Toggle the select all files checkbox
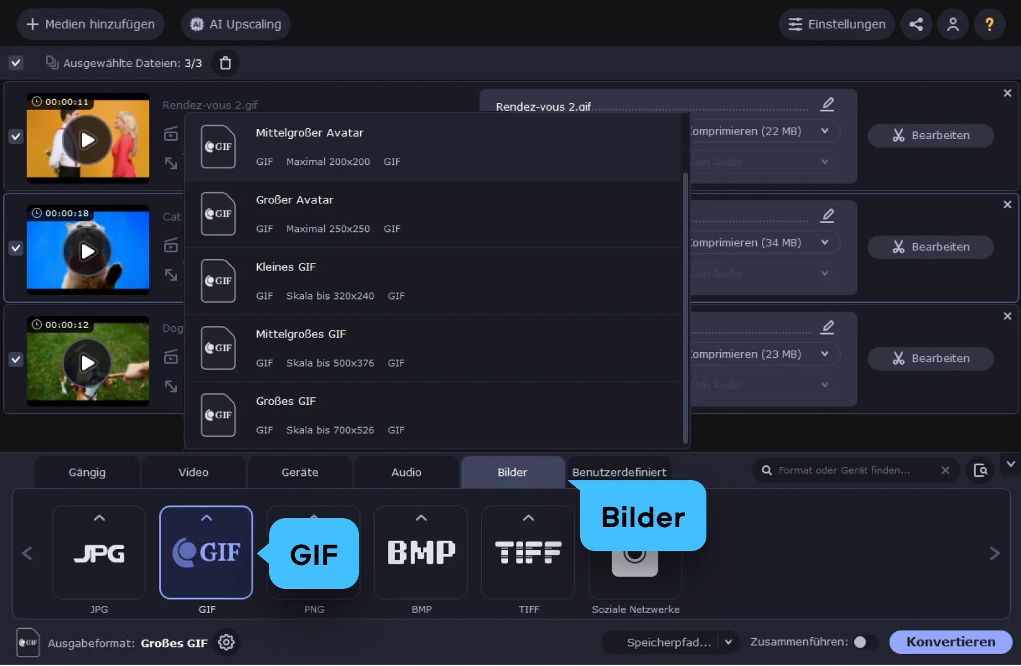 (x=16, y=63)
